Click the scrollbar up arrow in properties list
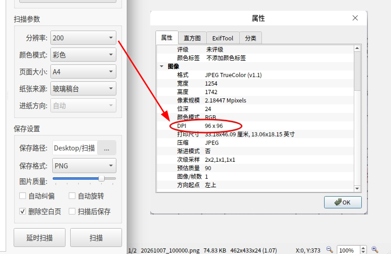The image size is (391, 254). coord(357,48)
